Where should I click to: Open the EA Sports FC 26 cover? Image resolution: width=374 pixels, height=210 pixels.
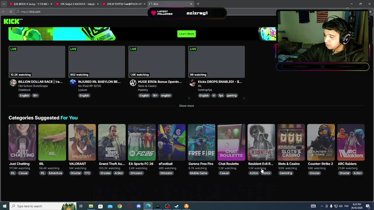point(142,142)
